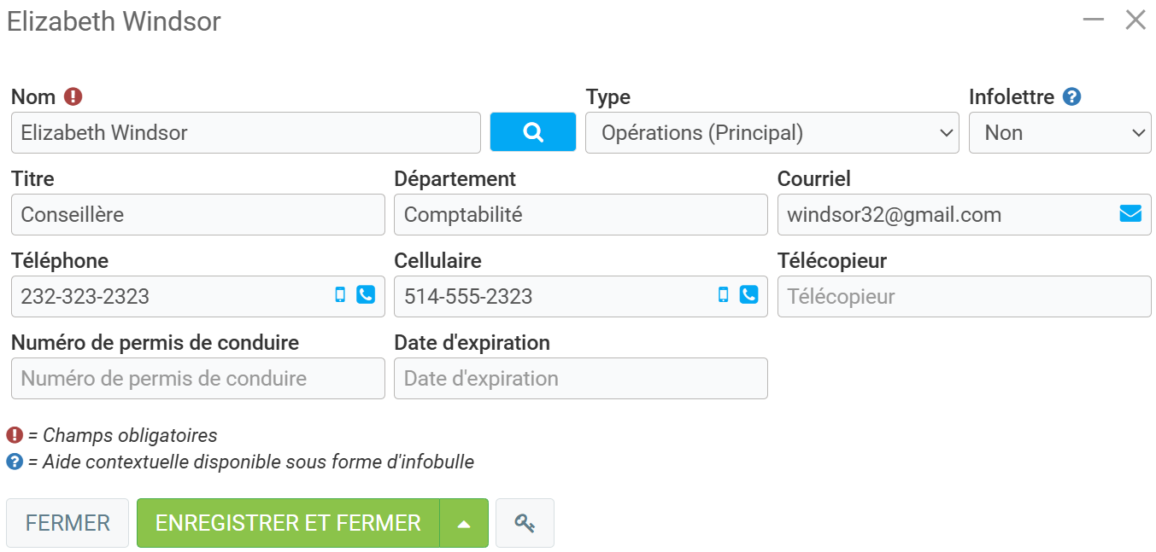Viewport: 1156px width, 552px height.
Task: Click the Infolettre help question mark icon
Action: 1071,97
